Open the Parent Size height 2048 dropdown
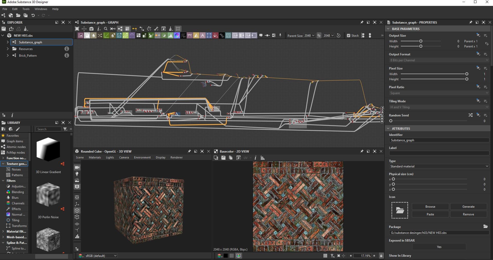Viewport: 493px width, 260px height. pyautogui.click(x=329, y=36)
